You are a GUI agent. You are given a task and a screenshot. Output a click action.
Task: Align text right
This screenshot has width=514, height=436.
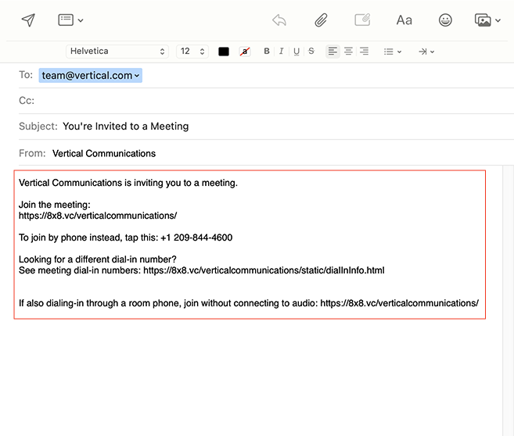pyautogui.click(x=364, y=52)
